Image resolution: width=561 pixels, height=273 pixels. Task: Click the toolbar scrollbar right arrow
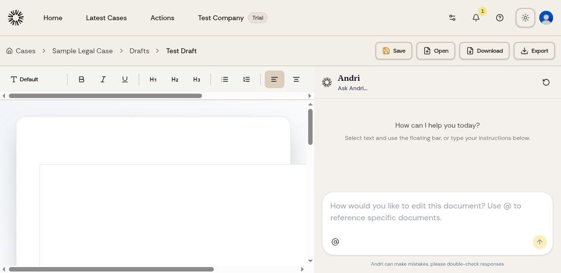pyautogui.click(x=310, y=96)
